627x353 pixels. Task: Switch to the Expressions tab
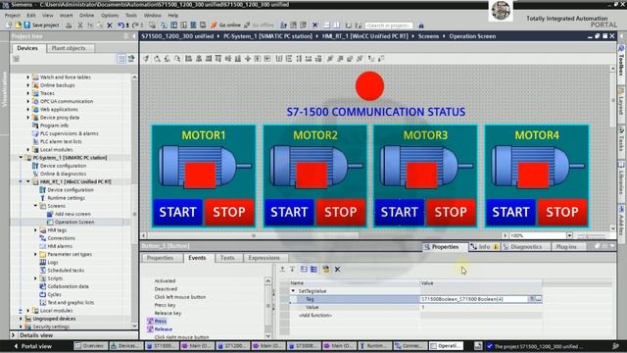(264, 258)
